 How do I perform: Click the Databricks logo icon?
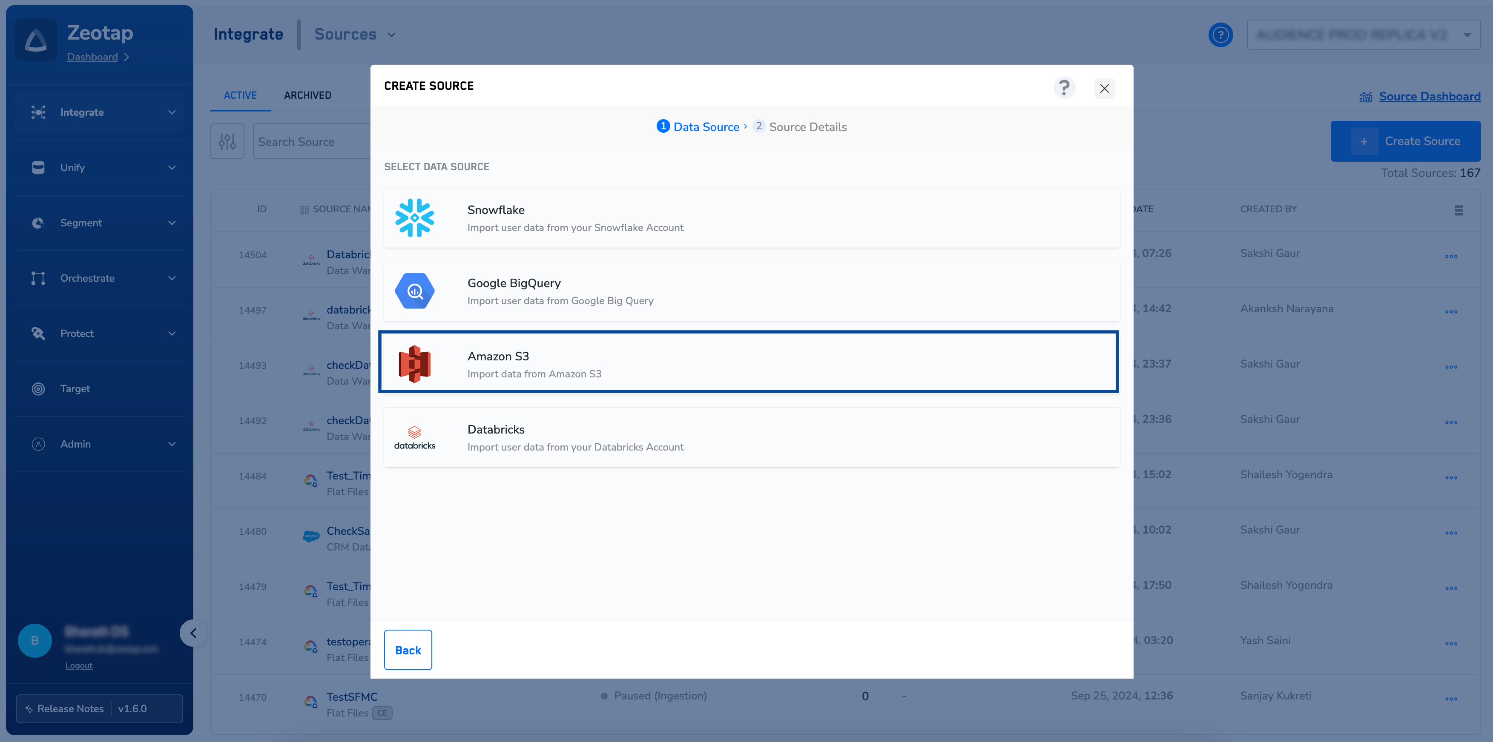point(414,437)
